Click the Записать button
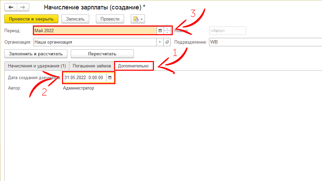The height and width of the screenshot is (181, 322). click(77, 19)
